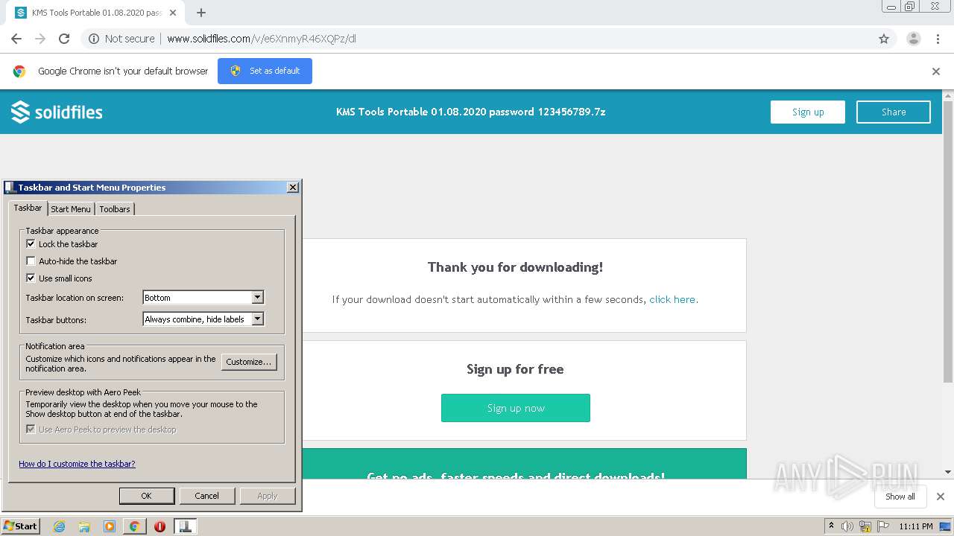The width and height of the screenshot is (954, 536).
Task: Open How do I customize the taskbar link
Action: pos(77,463)
